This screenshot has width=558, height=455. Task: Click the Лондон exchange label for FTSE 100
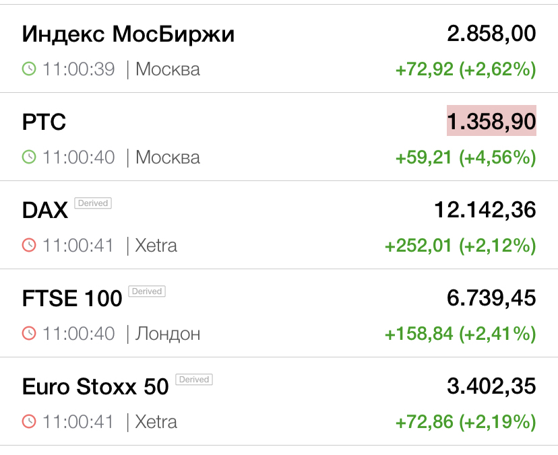pyautogui.click(x=168, y=334)
